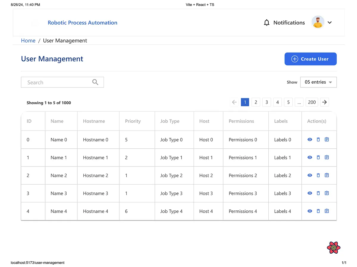
Task: Select page 3 in pagination
Action: 267,102
